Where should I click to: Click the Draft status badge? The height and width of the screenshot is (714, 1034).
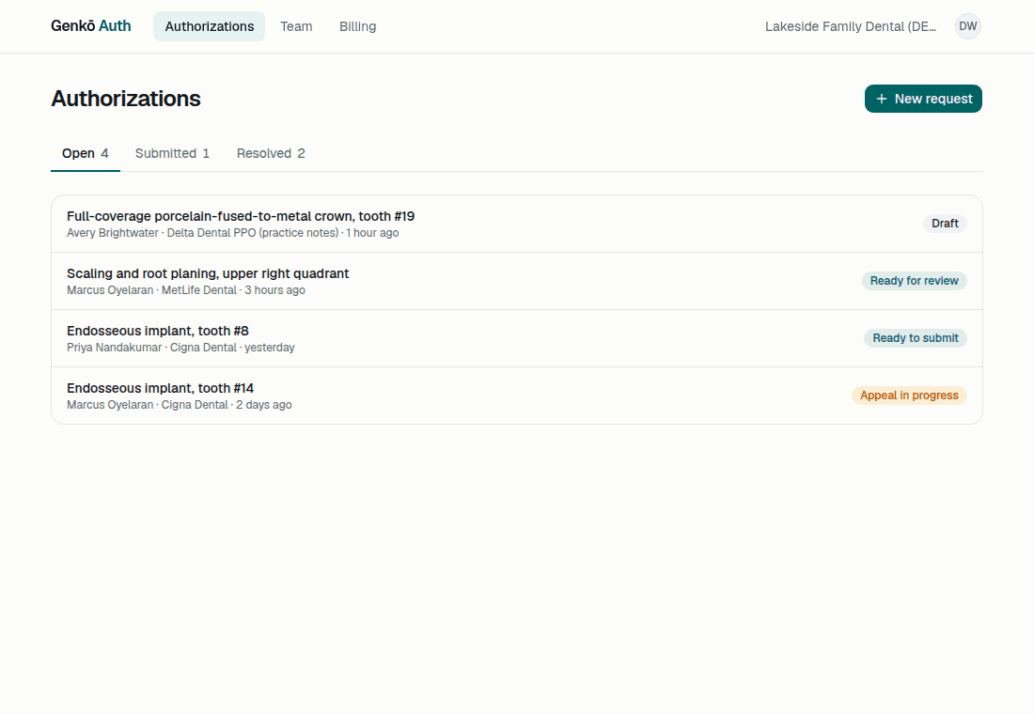[945, 224]
